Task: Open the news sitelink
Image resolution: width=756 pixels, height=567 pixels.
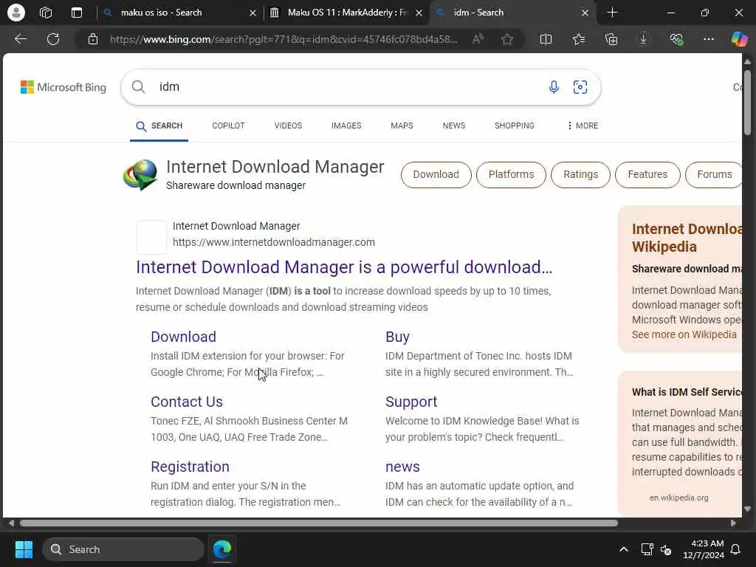Action: tap(402, 467)
